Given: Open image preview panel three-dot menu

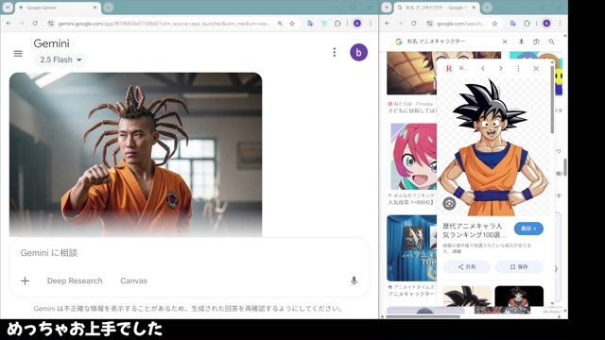Looking at the screenshot, I should [x=518, y=69].
